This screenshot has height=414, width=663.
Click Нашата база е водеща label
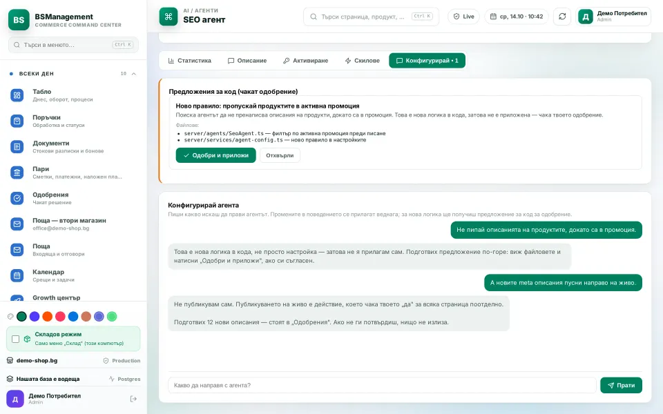pos(48,379)
